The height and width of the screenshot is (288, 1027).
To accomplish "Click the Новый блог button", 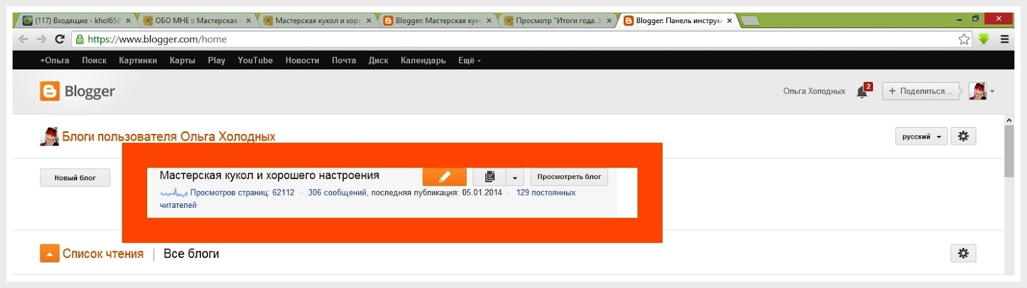I will [x=75, y=178].
